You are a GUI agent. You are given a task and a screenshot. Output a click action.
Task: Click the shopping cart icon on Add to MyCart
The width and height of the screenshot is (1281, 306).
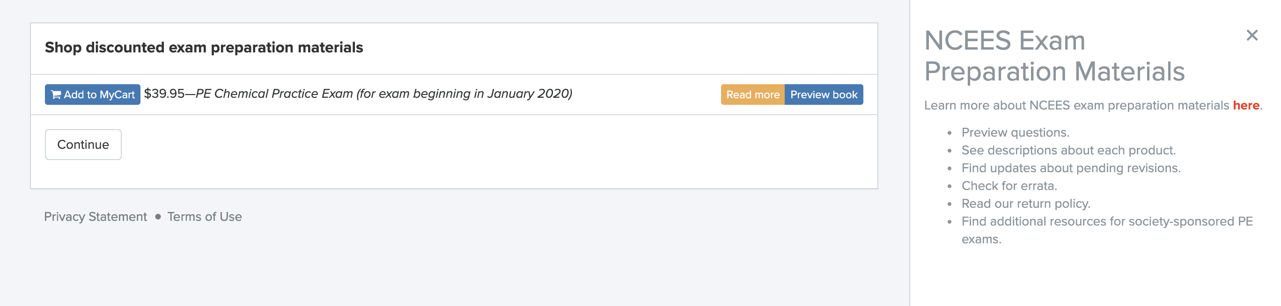pos(56,95)
